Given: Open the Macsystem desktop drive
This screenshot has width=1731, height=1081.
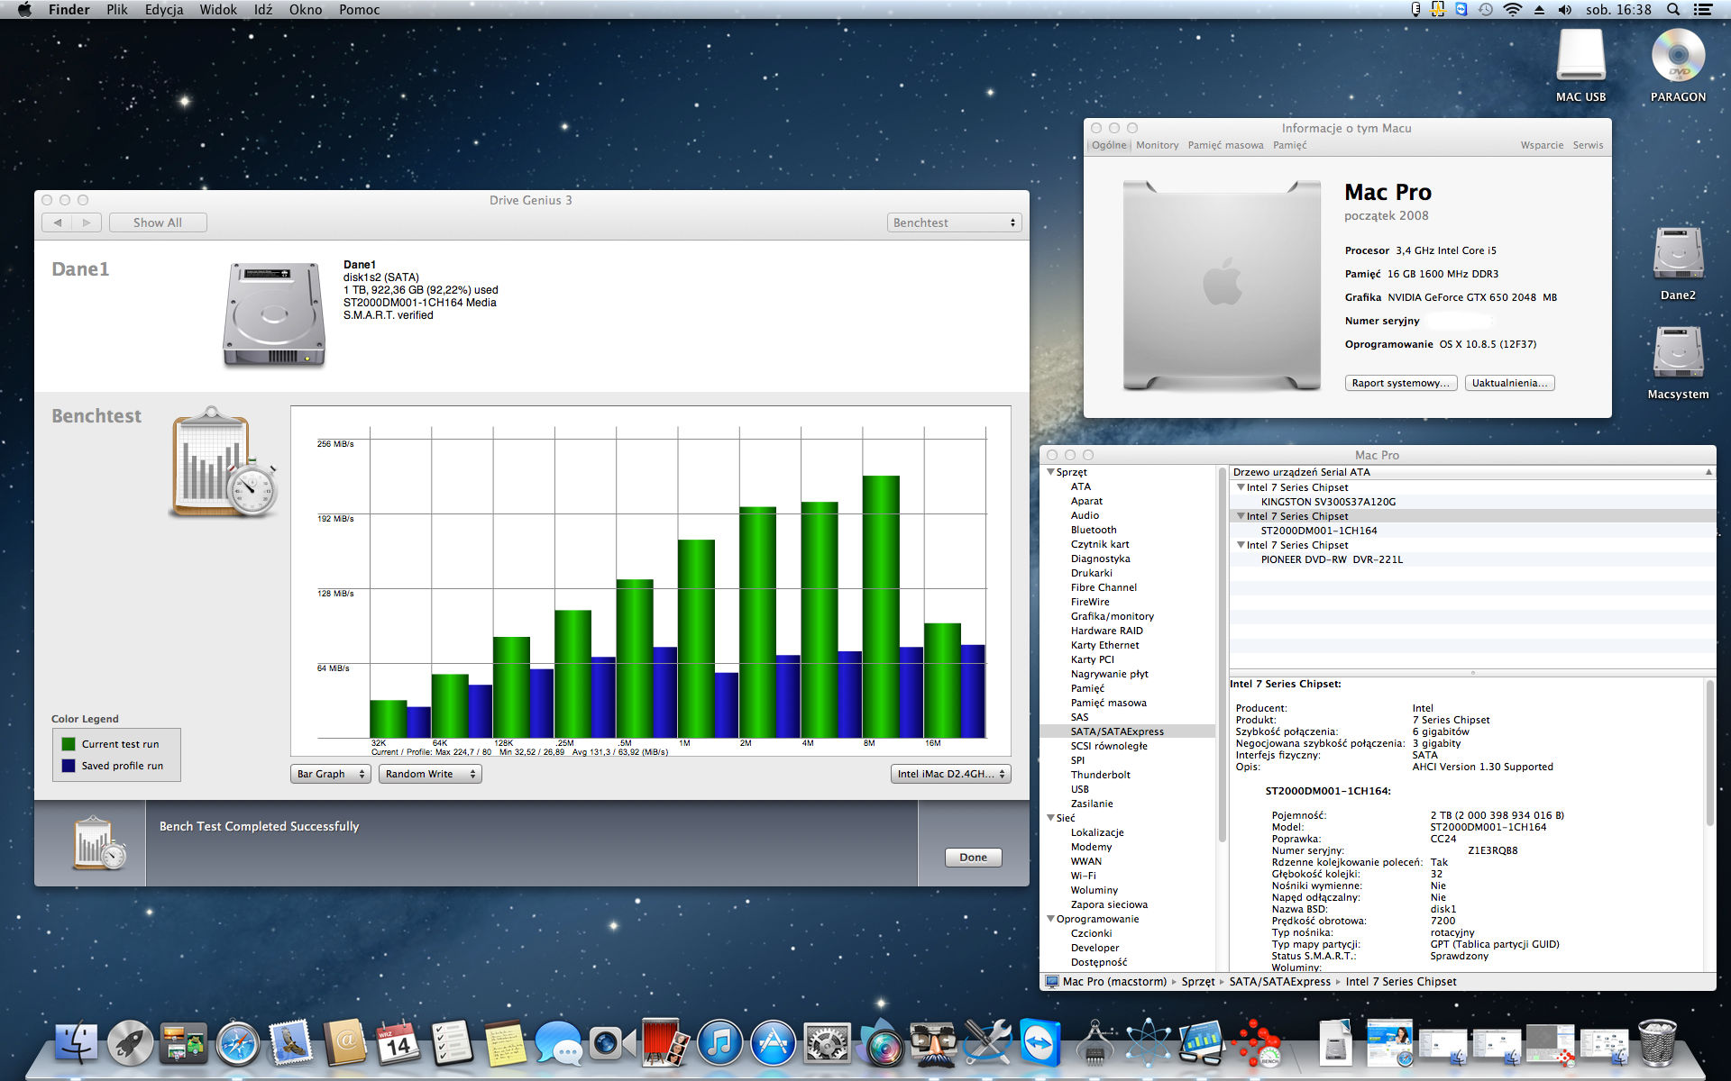Looking at the screenshot, I should 1678,362.
